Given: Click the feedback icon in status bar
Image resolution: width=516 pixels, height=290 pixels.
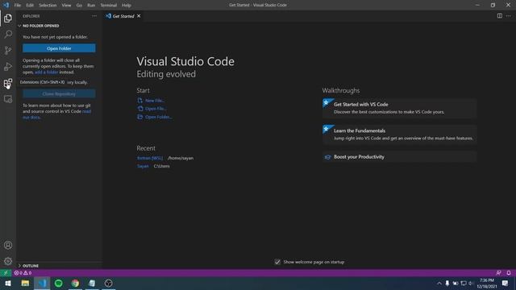Looking at the screenshot, I should click(x=499, y=273).
